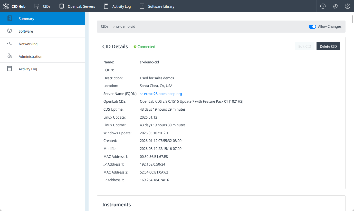Click the Delete CID button

[x=328, y=46]
